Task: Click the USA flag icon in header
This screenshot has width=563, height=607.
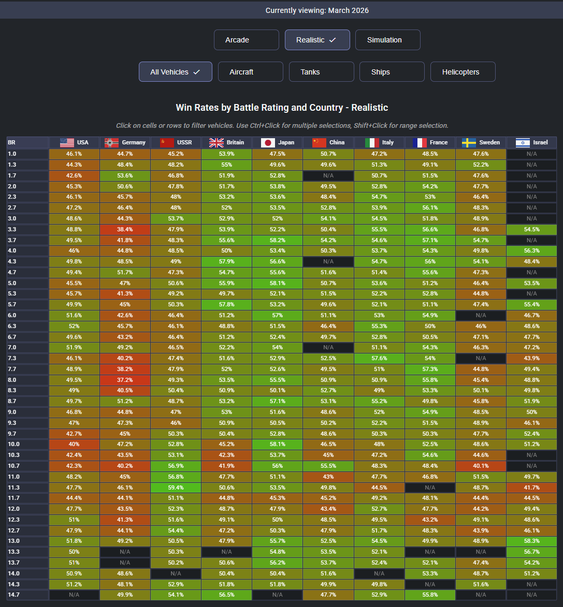Action: (x=67, y=142)
